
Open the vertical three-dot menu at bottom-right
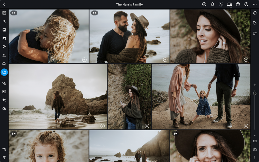pos(255,158)
